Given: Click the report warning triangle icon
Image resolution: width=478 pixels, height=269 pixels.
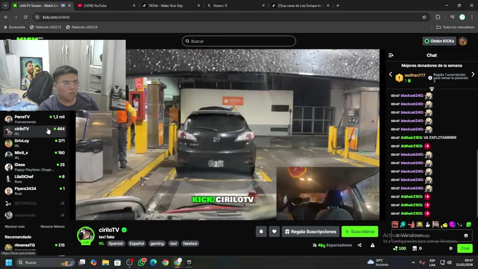Looking at the screenshot, I should (x=372, y=245).
